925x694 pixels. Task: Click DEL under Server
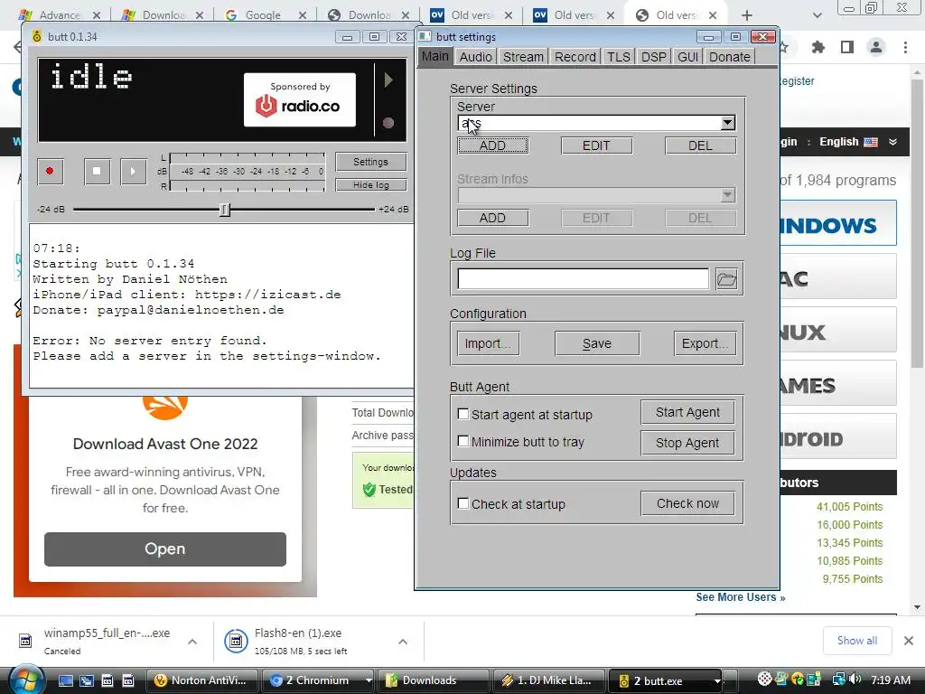(700, 145)
